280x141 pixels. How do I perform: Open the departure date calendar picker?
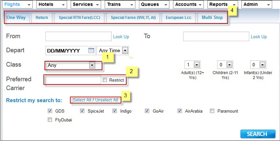point(91,51)
